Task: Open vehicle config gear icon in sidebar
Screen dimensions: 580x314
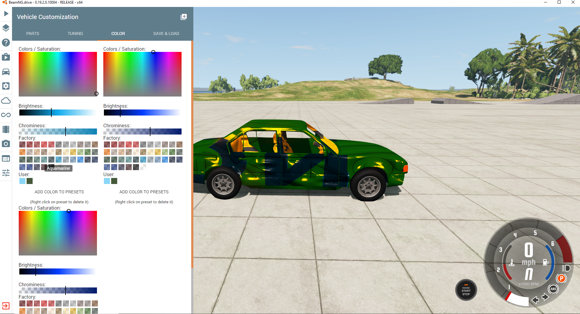Action: (6, 86)
